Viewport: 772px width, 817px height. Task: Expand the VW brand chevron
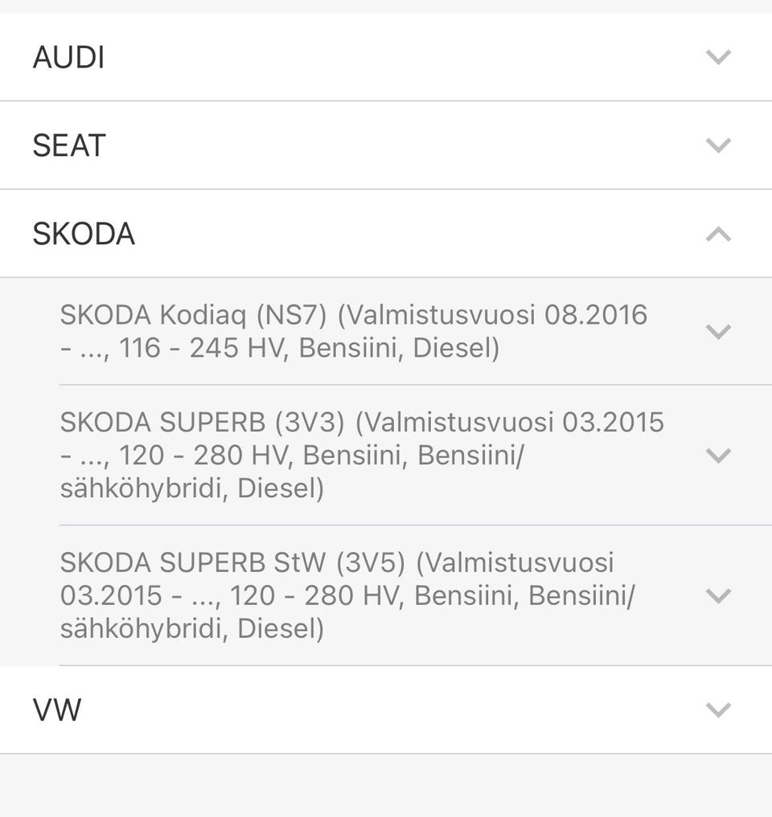point(717,710)
